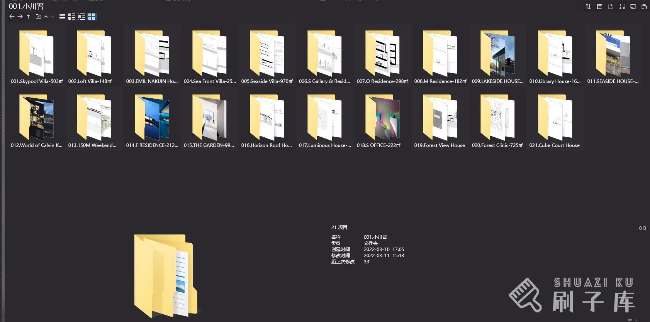Image resolution: width=650 pixels, height=322 pixels.
Task: Switch to plain list view
Action: [x=61, y=17]
